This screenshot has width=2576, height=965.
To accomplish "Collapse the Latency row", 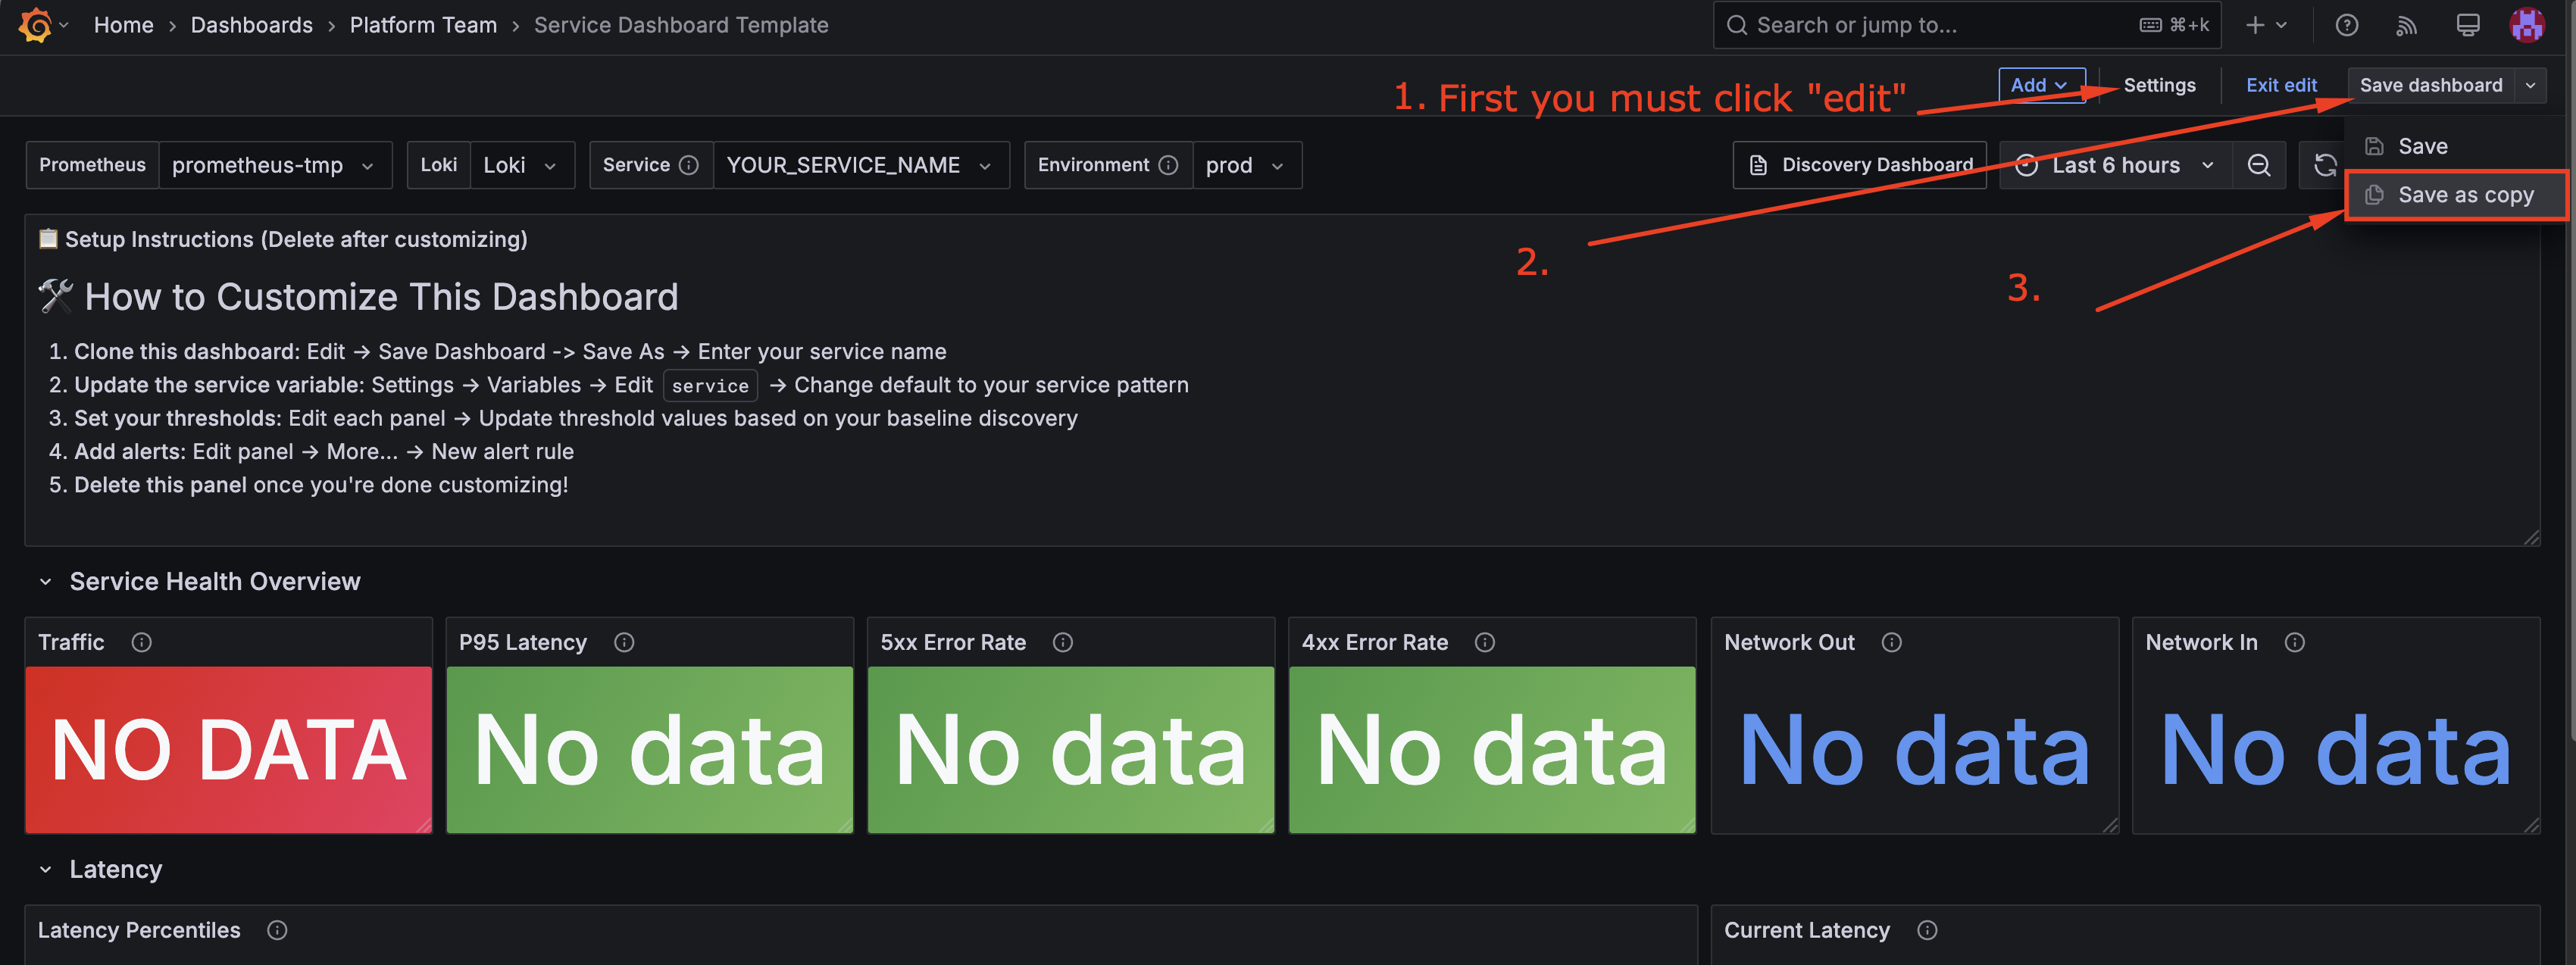I will pyautogui.click(x=45, y=869).
